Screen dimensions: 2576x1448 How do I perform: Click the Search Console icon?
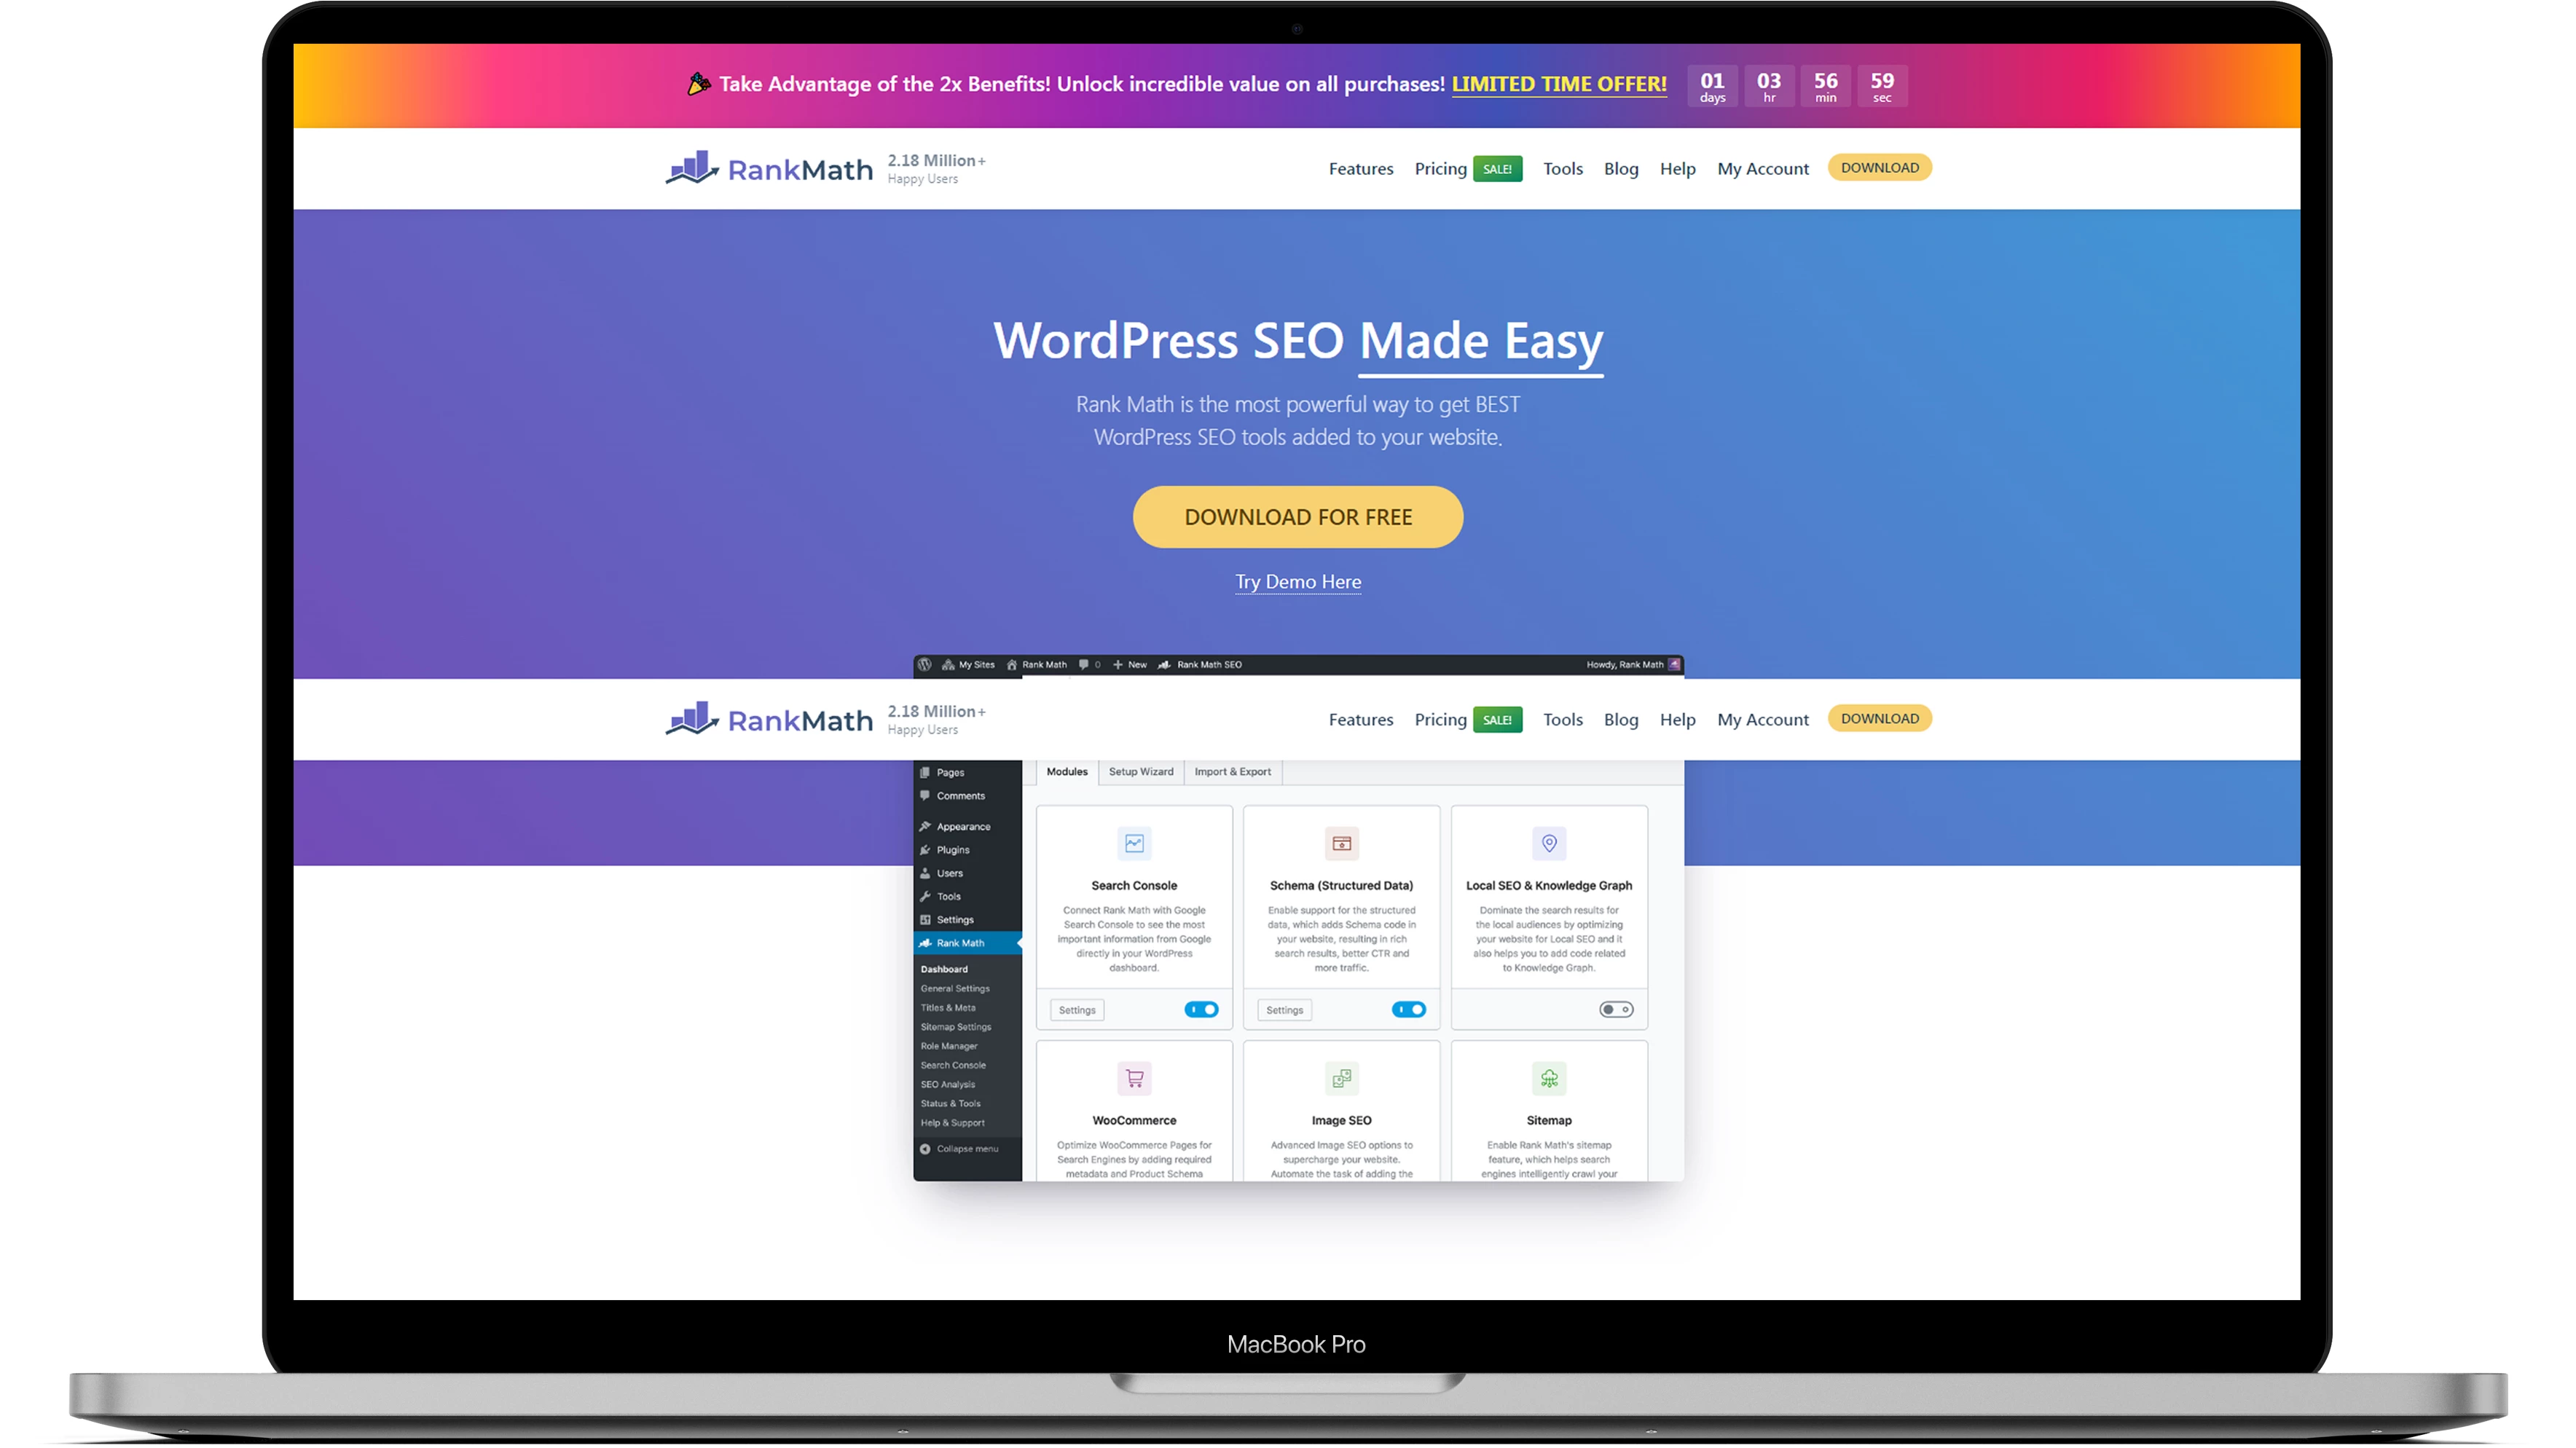pyautogui.click(x=1134, y=843)
